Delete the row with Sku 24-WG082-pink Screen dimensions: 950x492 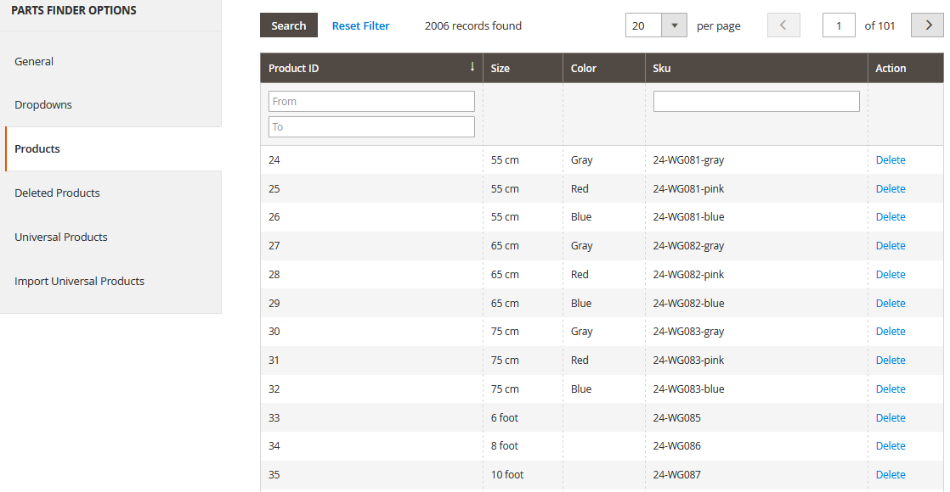point(891,274)
